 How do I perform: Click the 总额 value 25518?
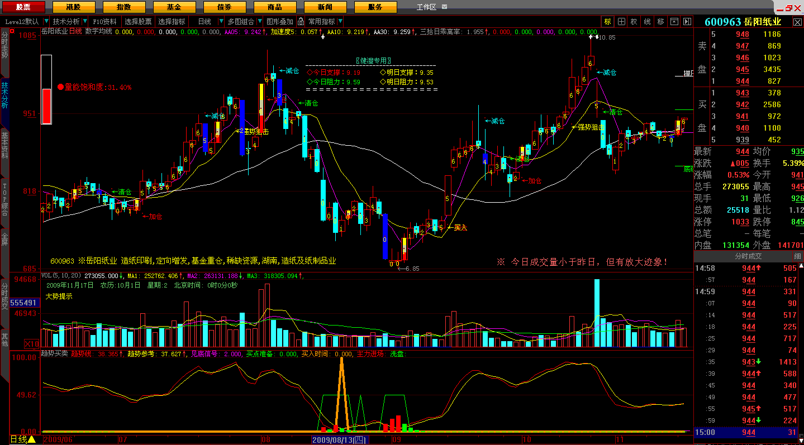tap(738, 210)
